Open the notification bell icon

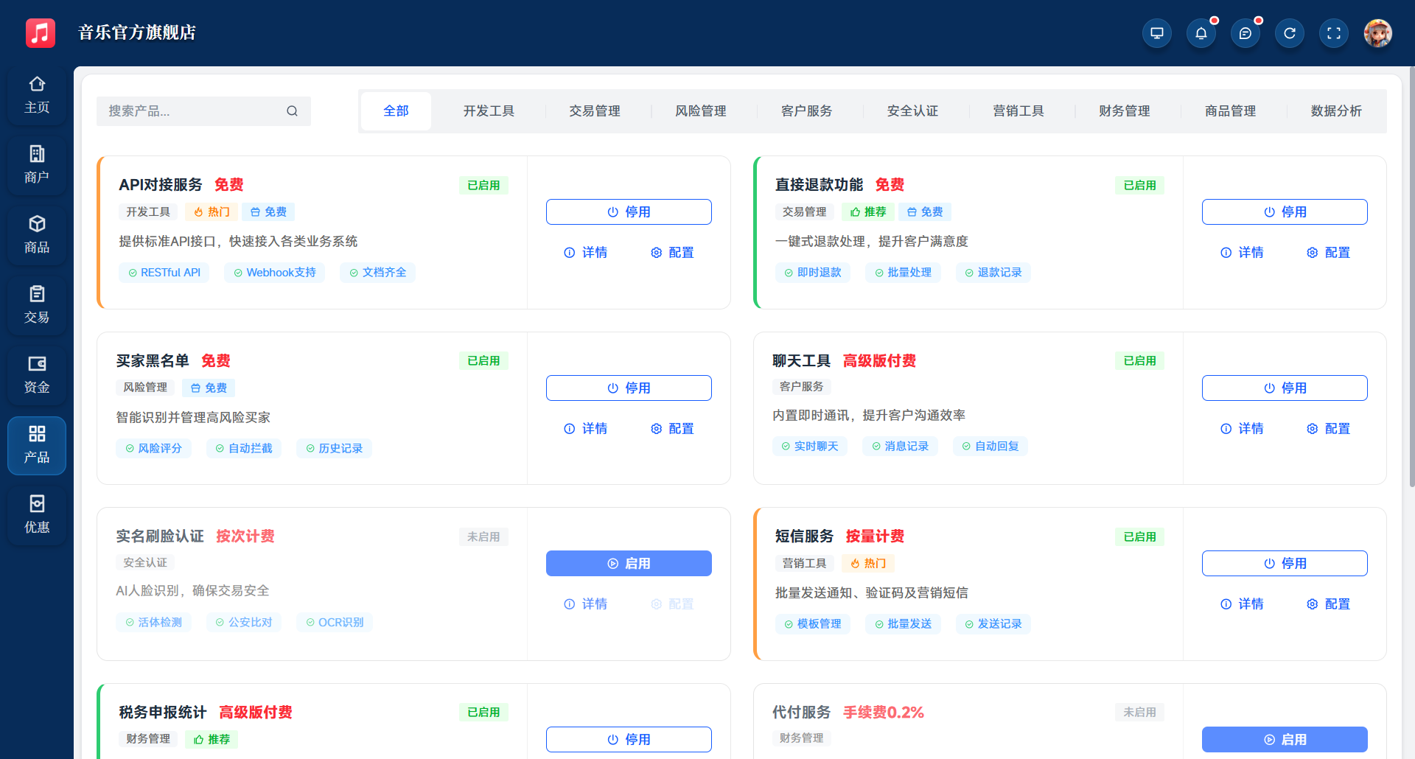click(x=1201, y=33)
